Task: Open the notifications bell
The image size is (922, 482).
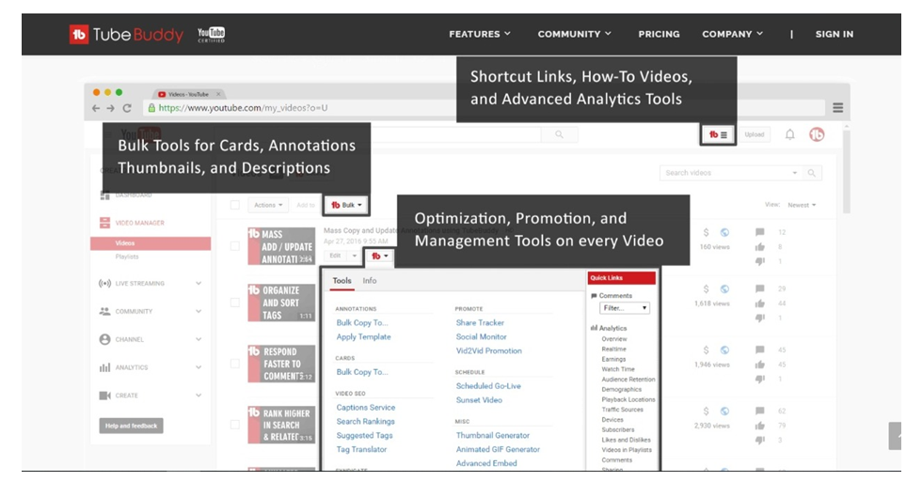Action: pos(789,134)
